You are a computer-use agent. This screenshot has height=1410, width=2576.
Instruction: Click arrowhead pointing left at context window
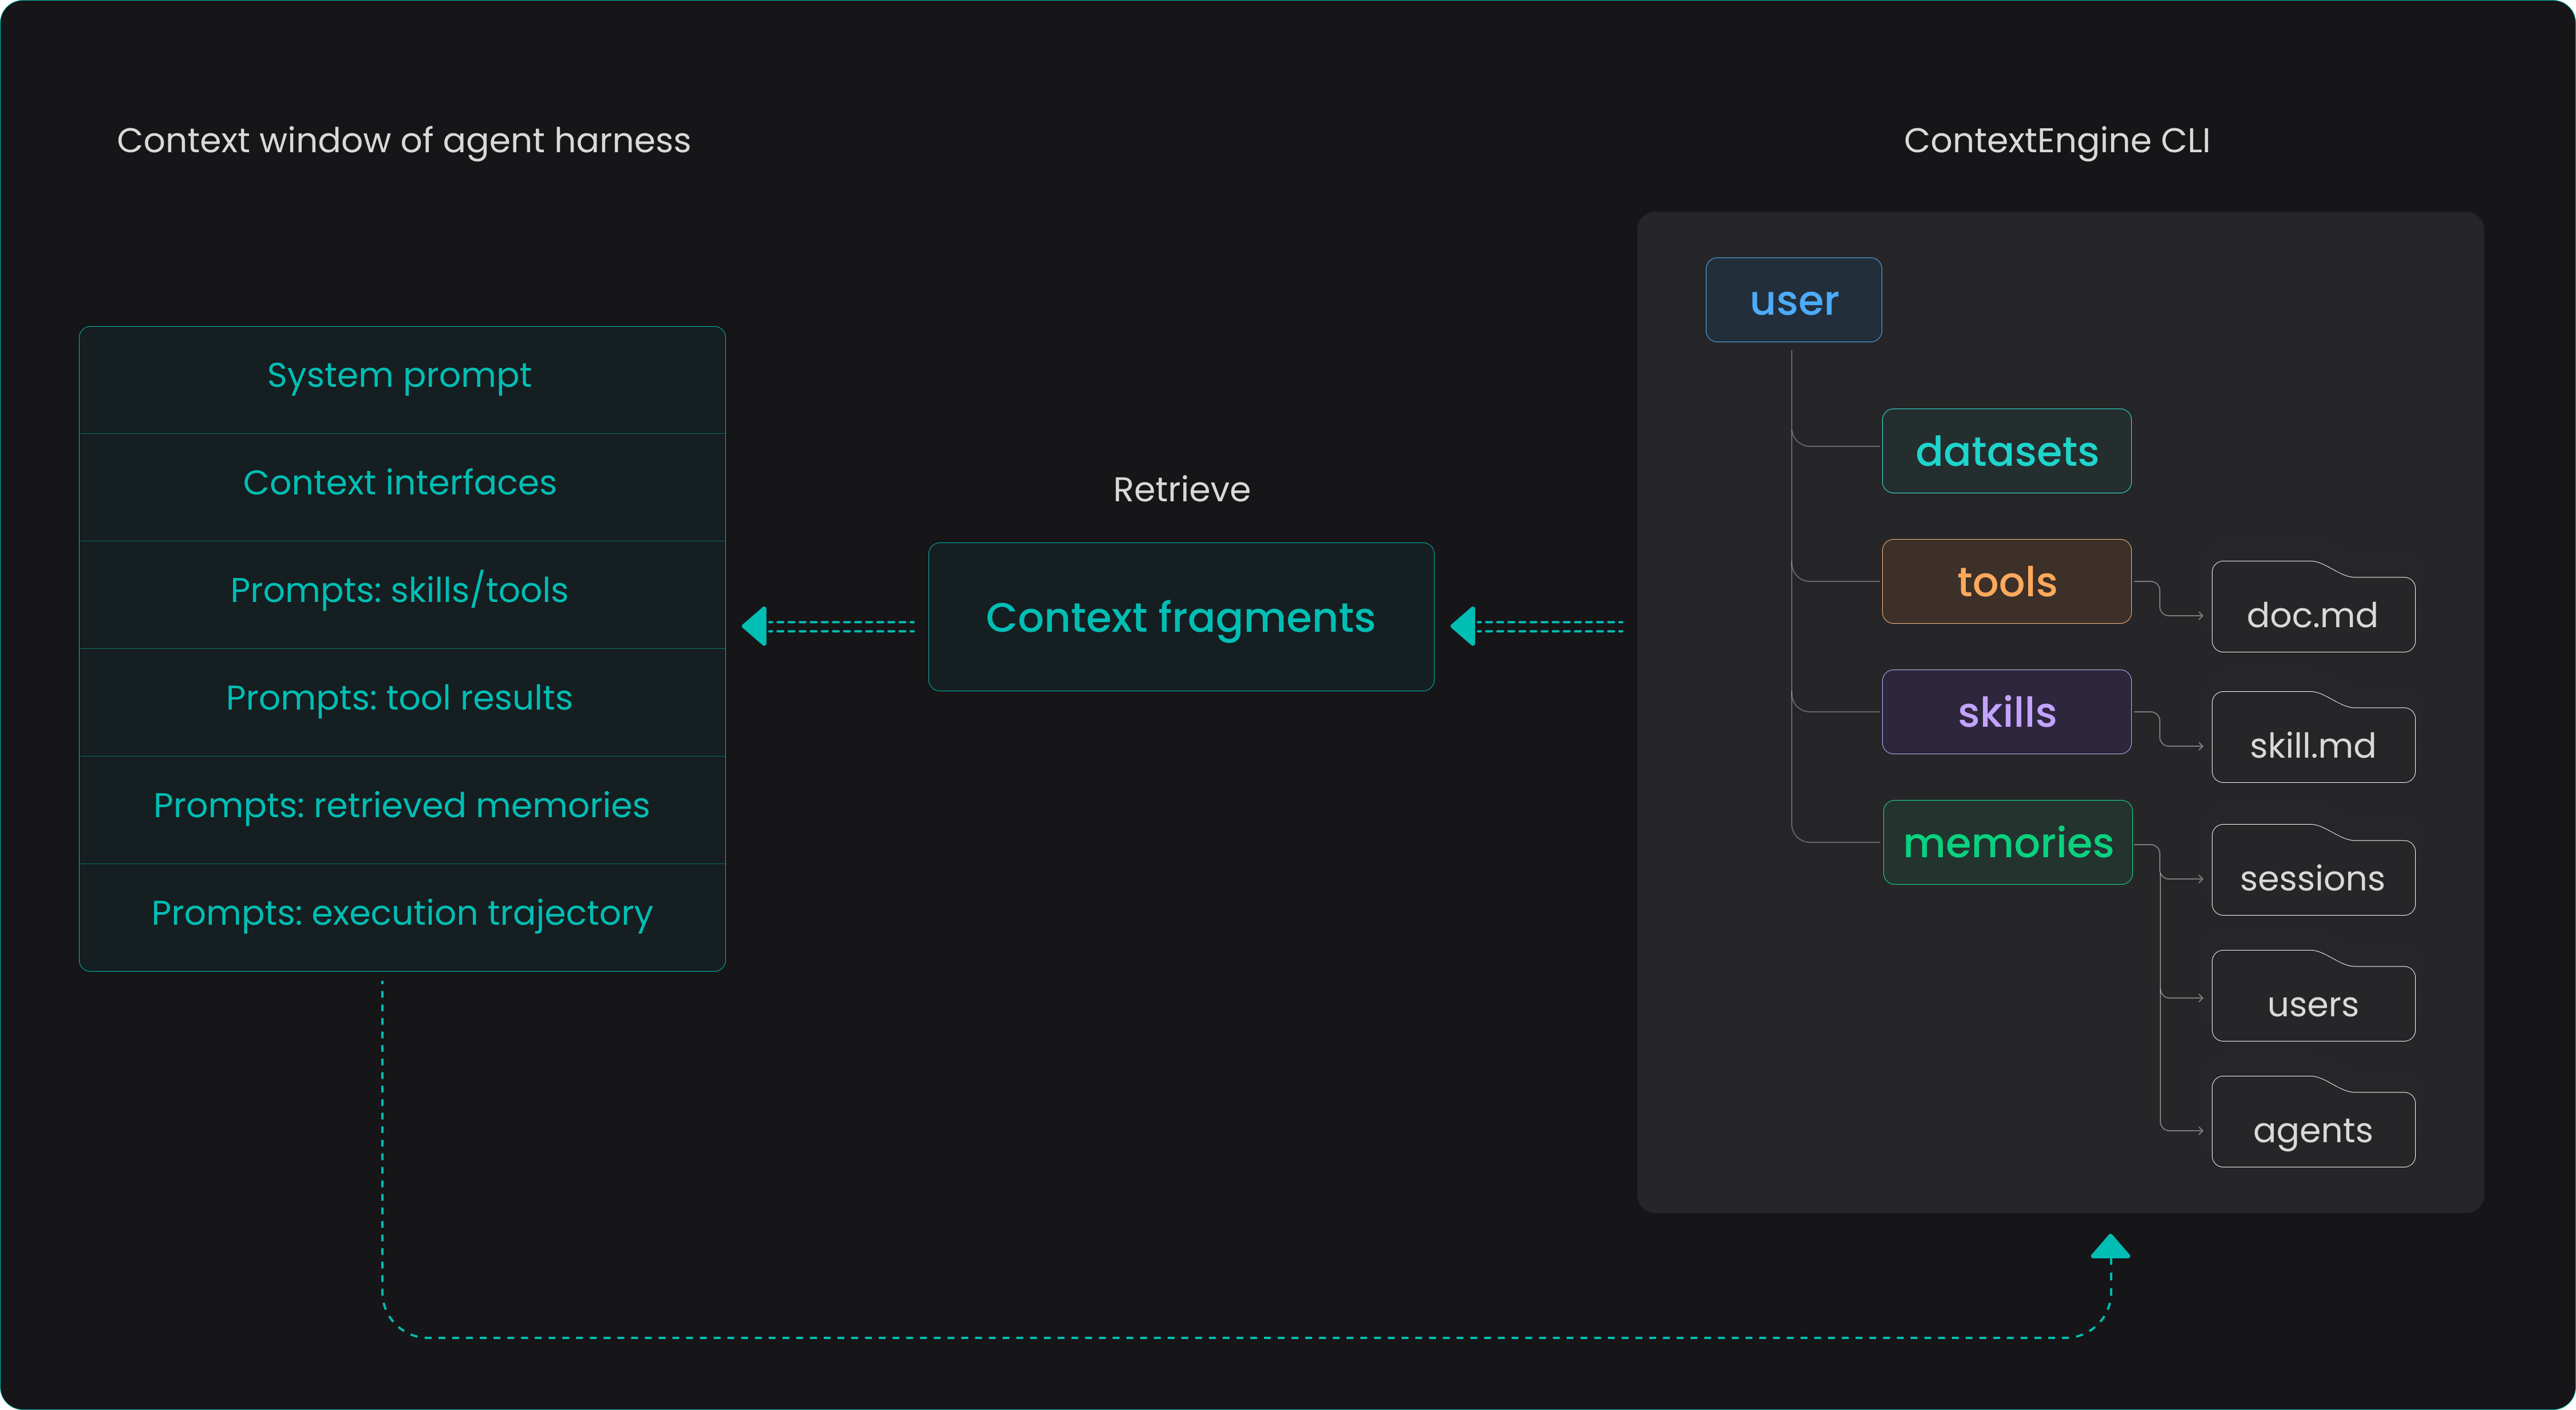756,627
